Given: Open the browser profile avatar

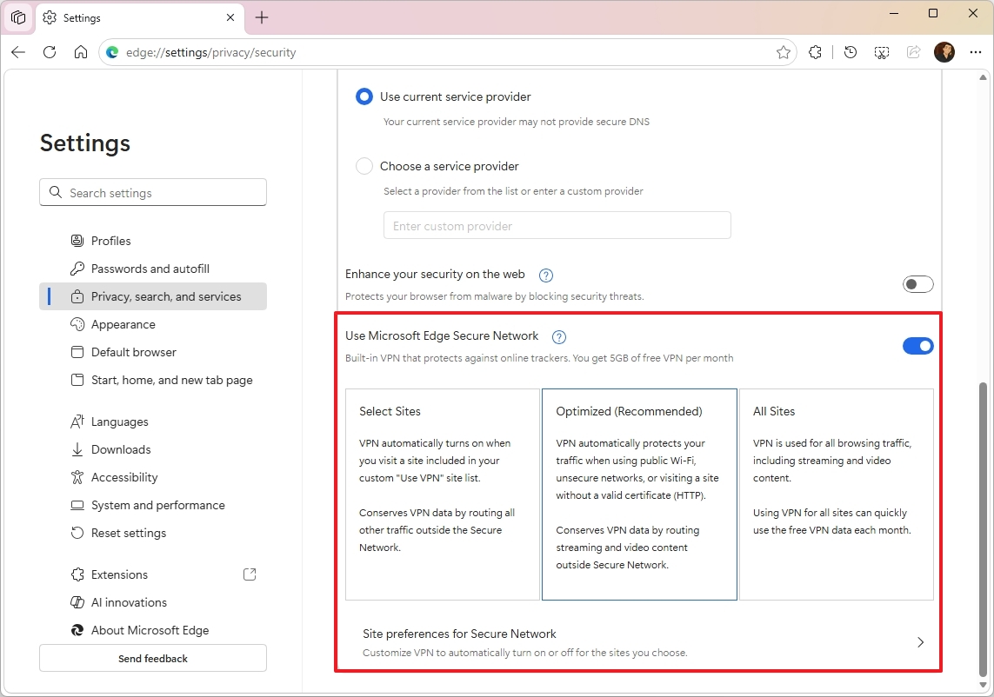Looking at the screenshot, I should click(944, 52).
